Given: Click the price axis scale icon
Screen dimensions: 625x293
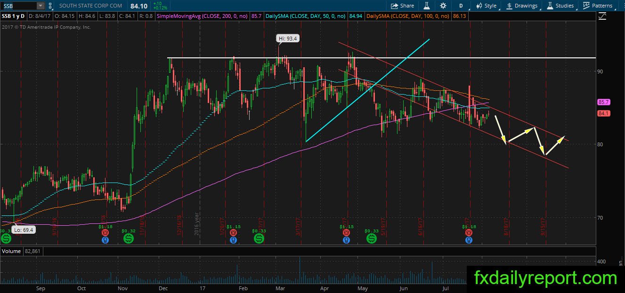Looking at the screenshot, I should pos(602,16).
